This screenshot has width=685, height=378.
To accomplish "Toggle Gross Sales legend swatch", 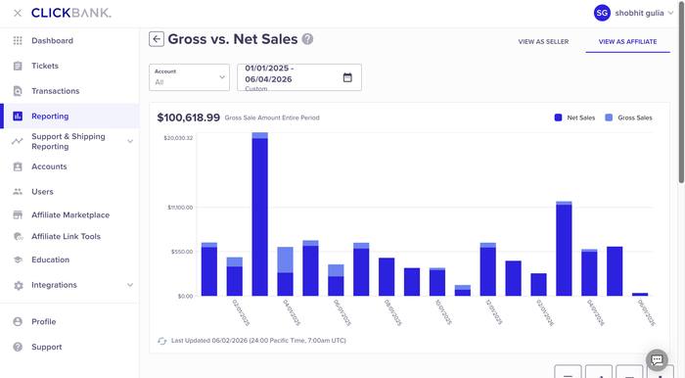I will pos(609,118).
